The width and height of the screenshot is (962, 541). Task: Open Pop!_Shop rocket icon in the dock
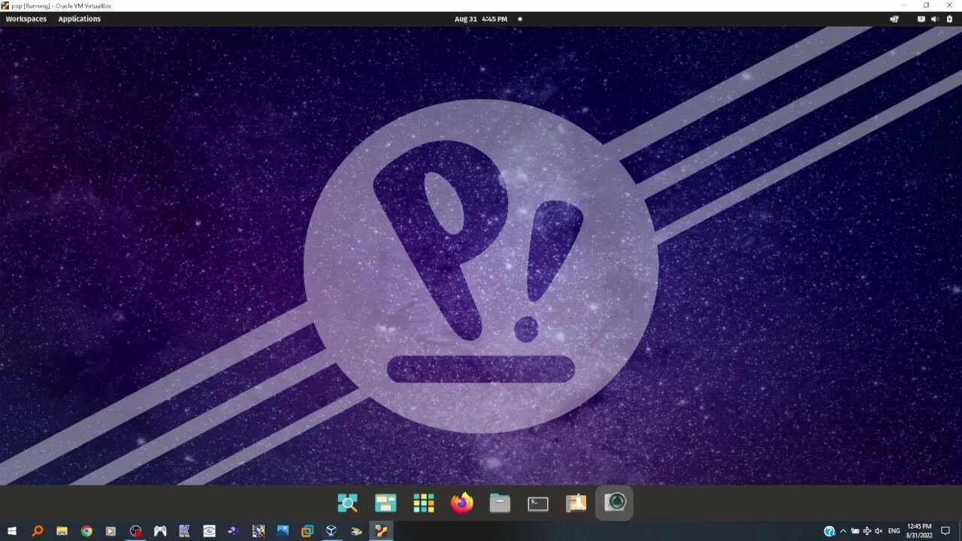pyautogui.click(x=576, y=503)
